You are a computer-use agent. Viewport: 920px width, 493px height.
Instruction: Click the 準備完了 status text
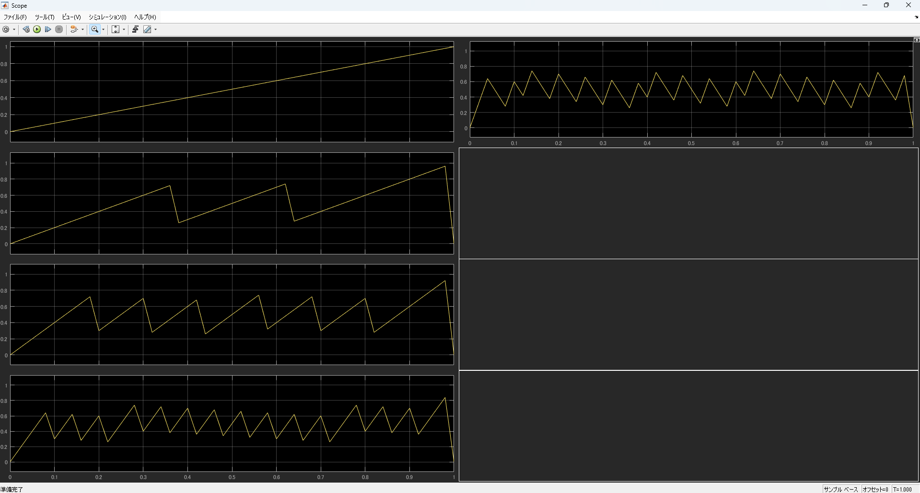tap(12, 489)
